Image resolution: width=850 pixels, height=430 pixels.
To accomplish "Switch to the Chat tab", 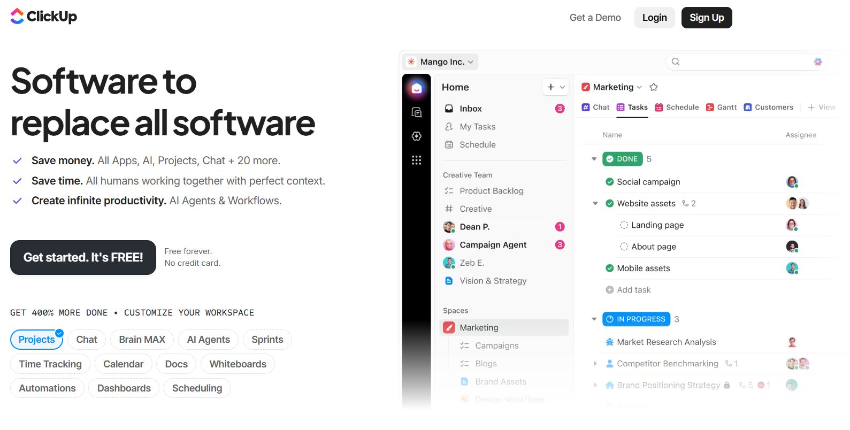I will (x=595, y=107).
